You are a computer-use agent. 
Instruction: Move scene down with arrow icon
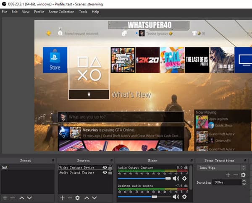[x=29, y=198]
